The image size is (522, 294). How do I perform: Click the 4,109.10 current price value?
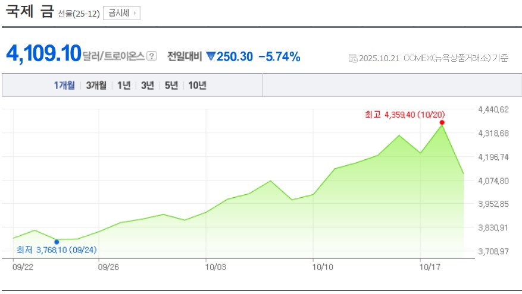pyautogui.click(x=43, y=54)
